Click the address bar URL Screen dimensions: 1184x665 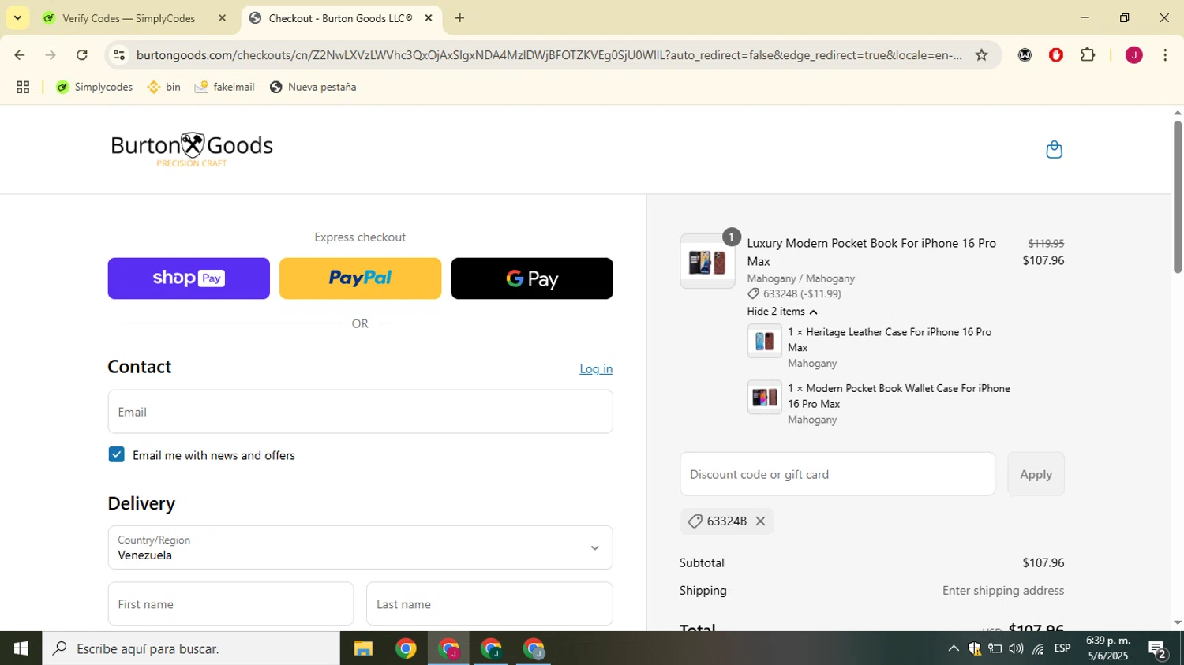click(549, 55)
